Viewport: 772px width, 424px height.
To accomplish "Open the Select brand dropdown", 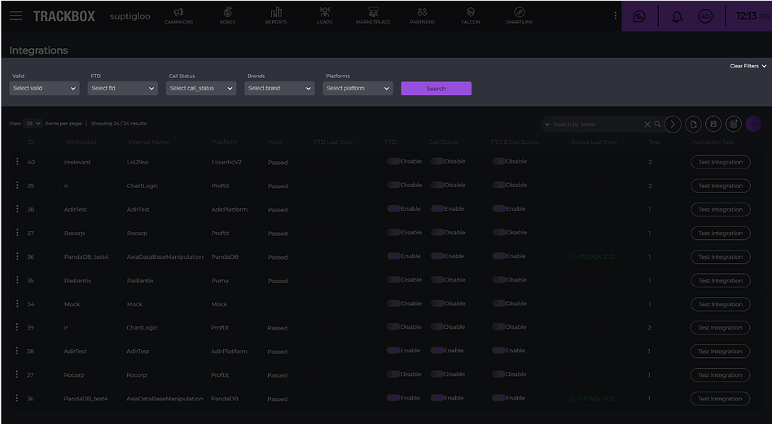I will pos(279,89).
